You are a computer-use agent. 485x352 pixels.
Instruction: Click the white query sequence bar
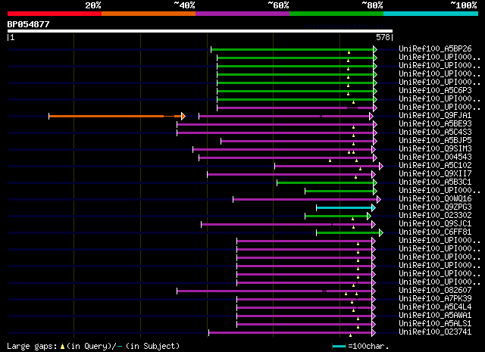coord(200,31)
